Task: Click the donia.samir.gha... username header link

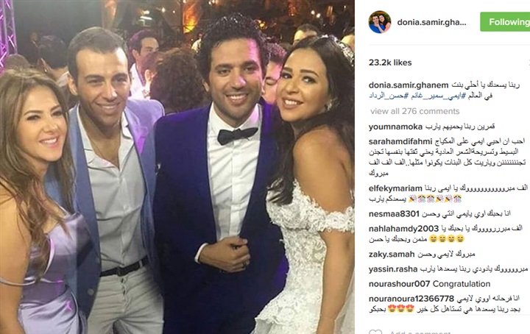Action: (431, 22)
